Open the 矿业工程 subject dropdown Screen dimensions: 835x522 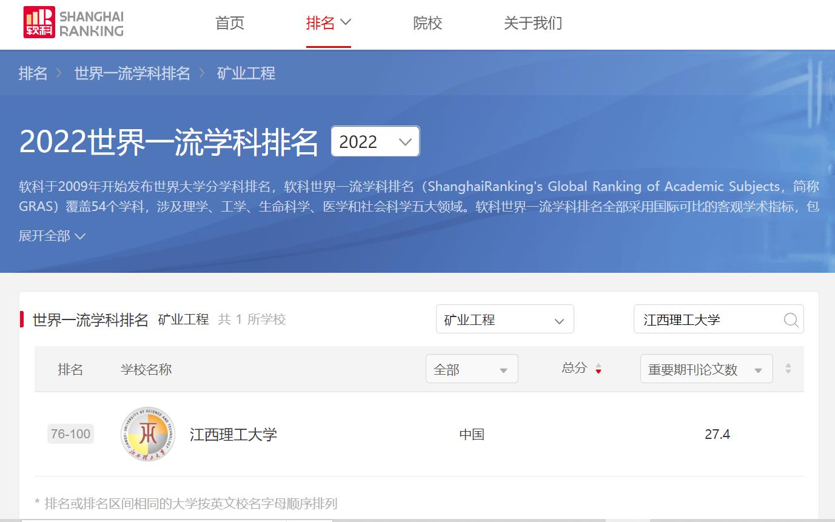tap(505, 319)
